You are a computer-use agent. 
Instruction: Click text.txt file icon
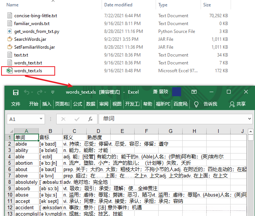(10, 55)
